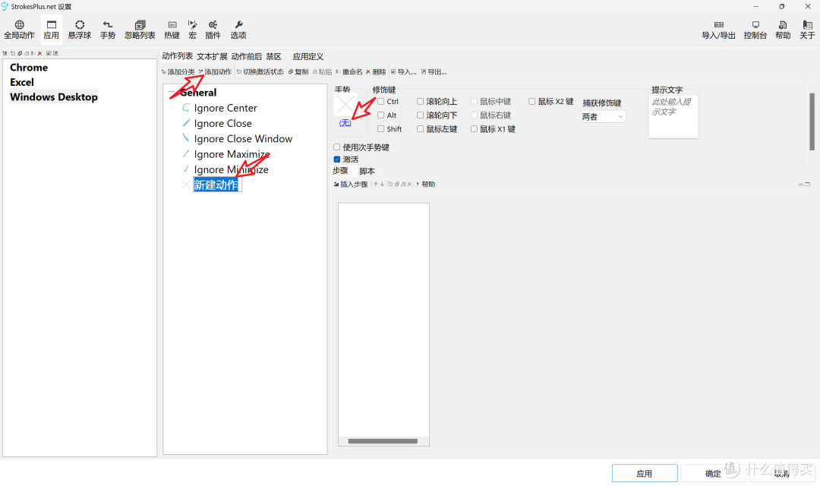Switch to the 文本扩展 tab
Image resolution: width=820 pixels, height=486 pixels.
[x=212, y=56]
